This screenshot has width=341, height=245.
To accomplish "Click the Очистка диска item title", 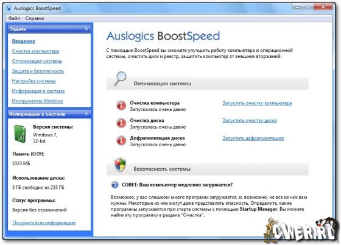I will tap(147, 120).
